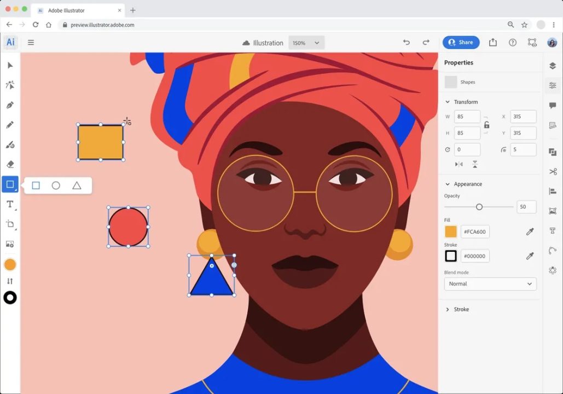The width and height of the screenshot is (563, 394).
Task: Select the Triangle shape in the flyout
Action: pyautogui.click(x=77, y=186)
